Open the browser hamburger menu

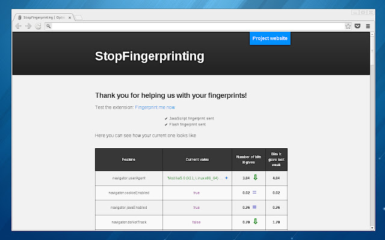coord(368,26)
